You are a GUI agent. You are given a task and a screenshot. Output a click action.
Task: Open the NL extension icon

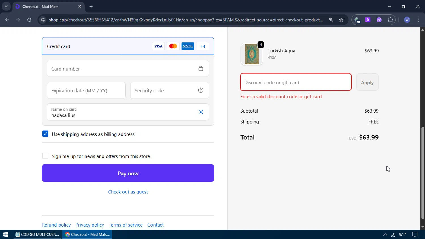point(358,20)
